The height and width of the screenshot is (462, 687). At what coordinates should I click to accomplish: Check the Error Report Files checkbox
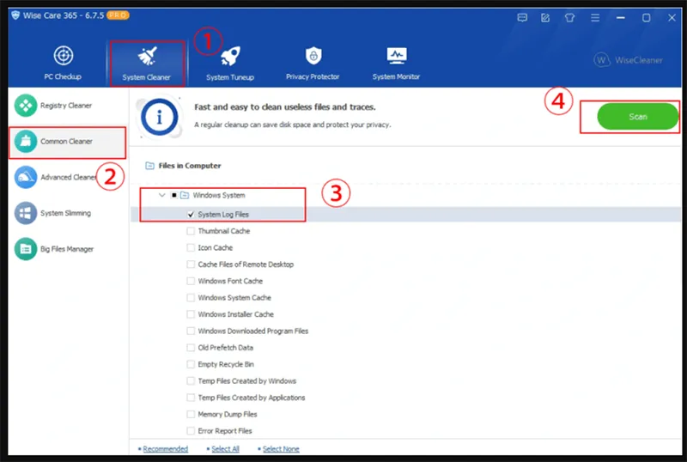pyautogui.click(x=191, y=431)
